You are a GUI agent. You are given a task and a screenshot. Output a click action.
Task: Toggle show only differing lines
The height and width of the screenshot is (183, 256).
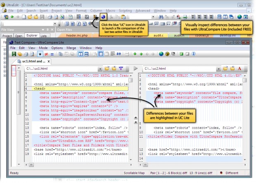coord(46,54)
